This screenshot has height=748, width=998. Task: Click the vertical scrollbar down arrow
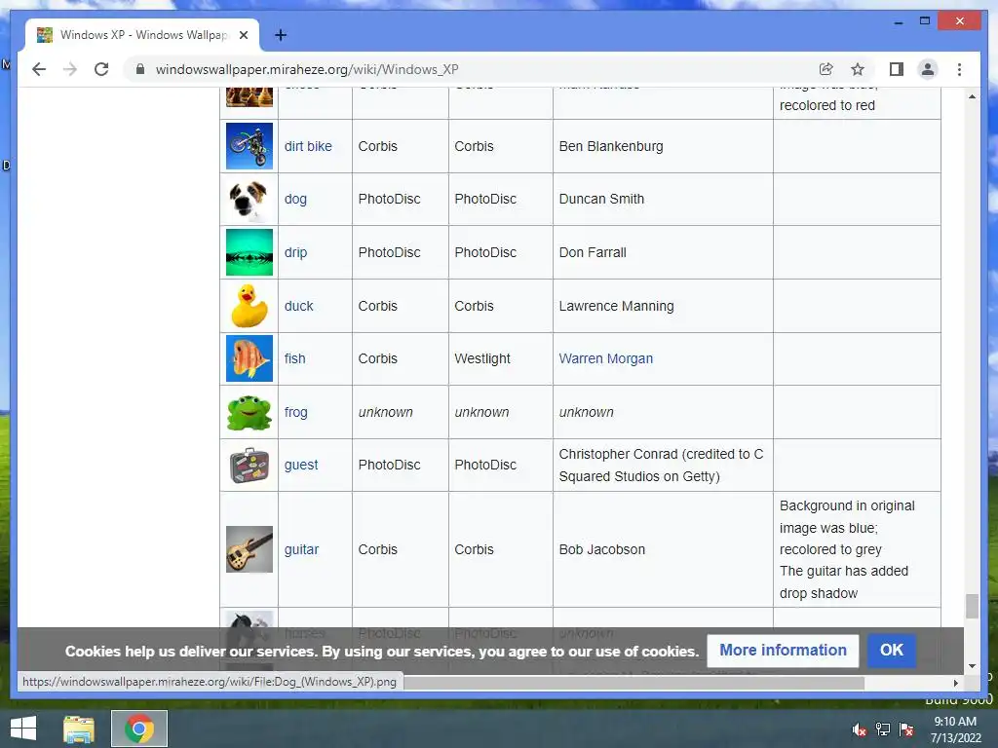coord(972,666)
